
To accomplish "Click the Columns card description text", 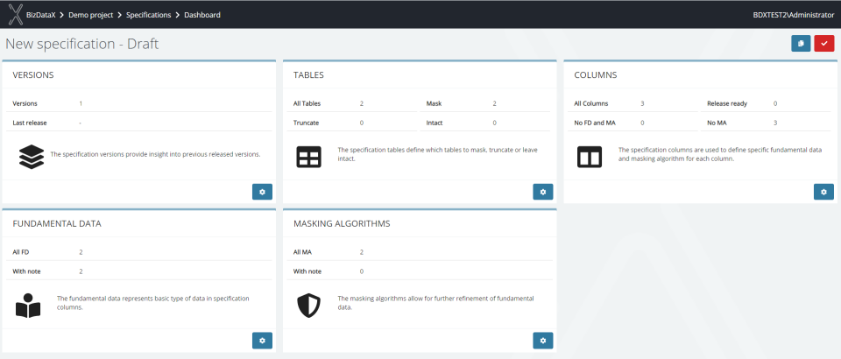I will click(720, 154).
